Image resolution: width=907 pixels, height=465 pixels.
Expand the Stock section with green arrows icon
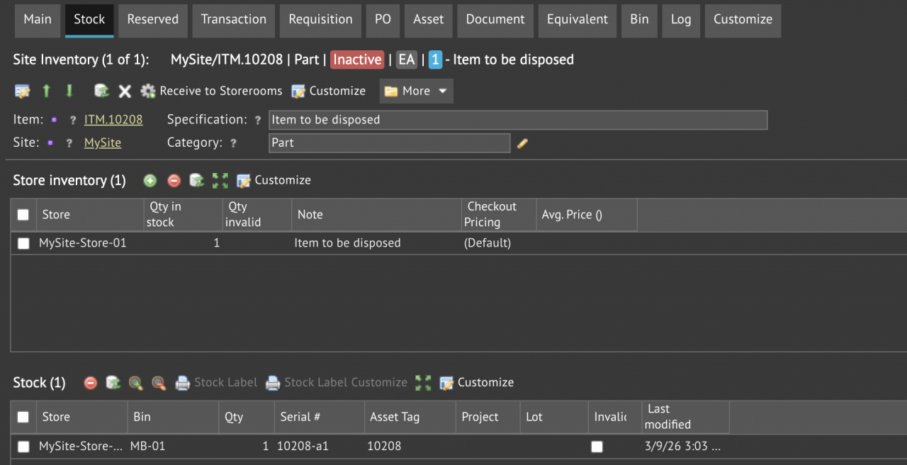[423, 382]
